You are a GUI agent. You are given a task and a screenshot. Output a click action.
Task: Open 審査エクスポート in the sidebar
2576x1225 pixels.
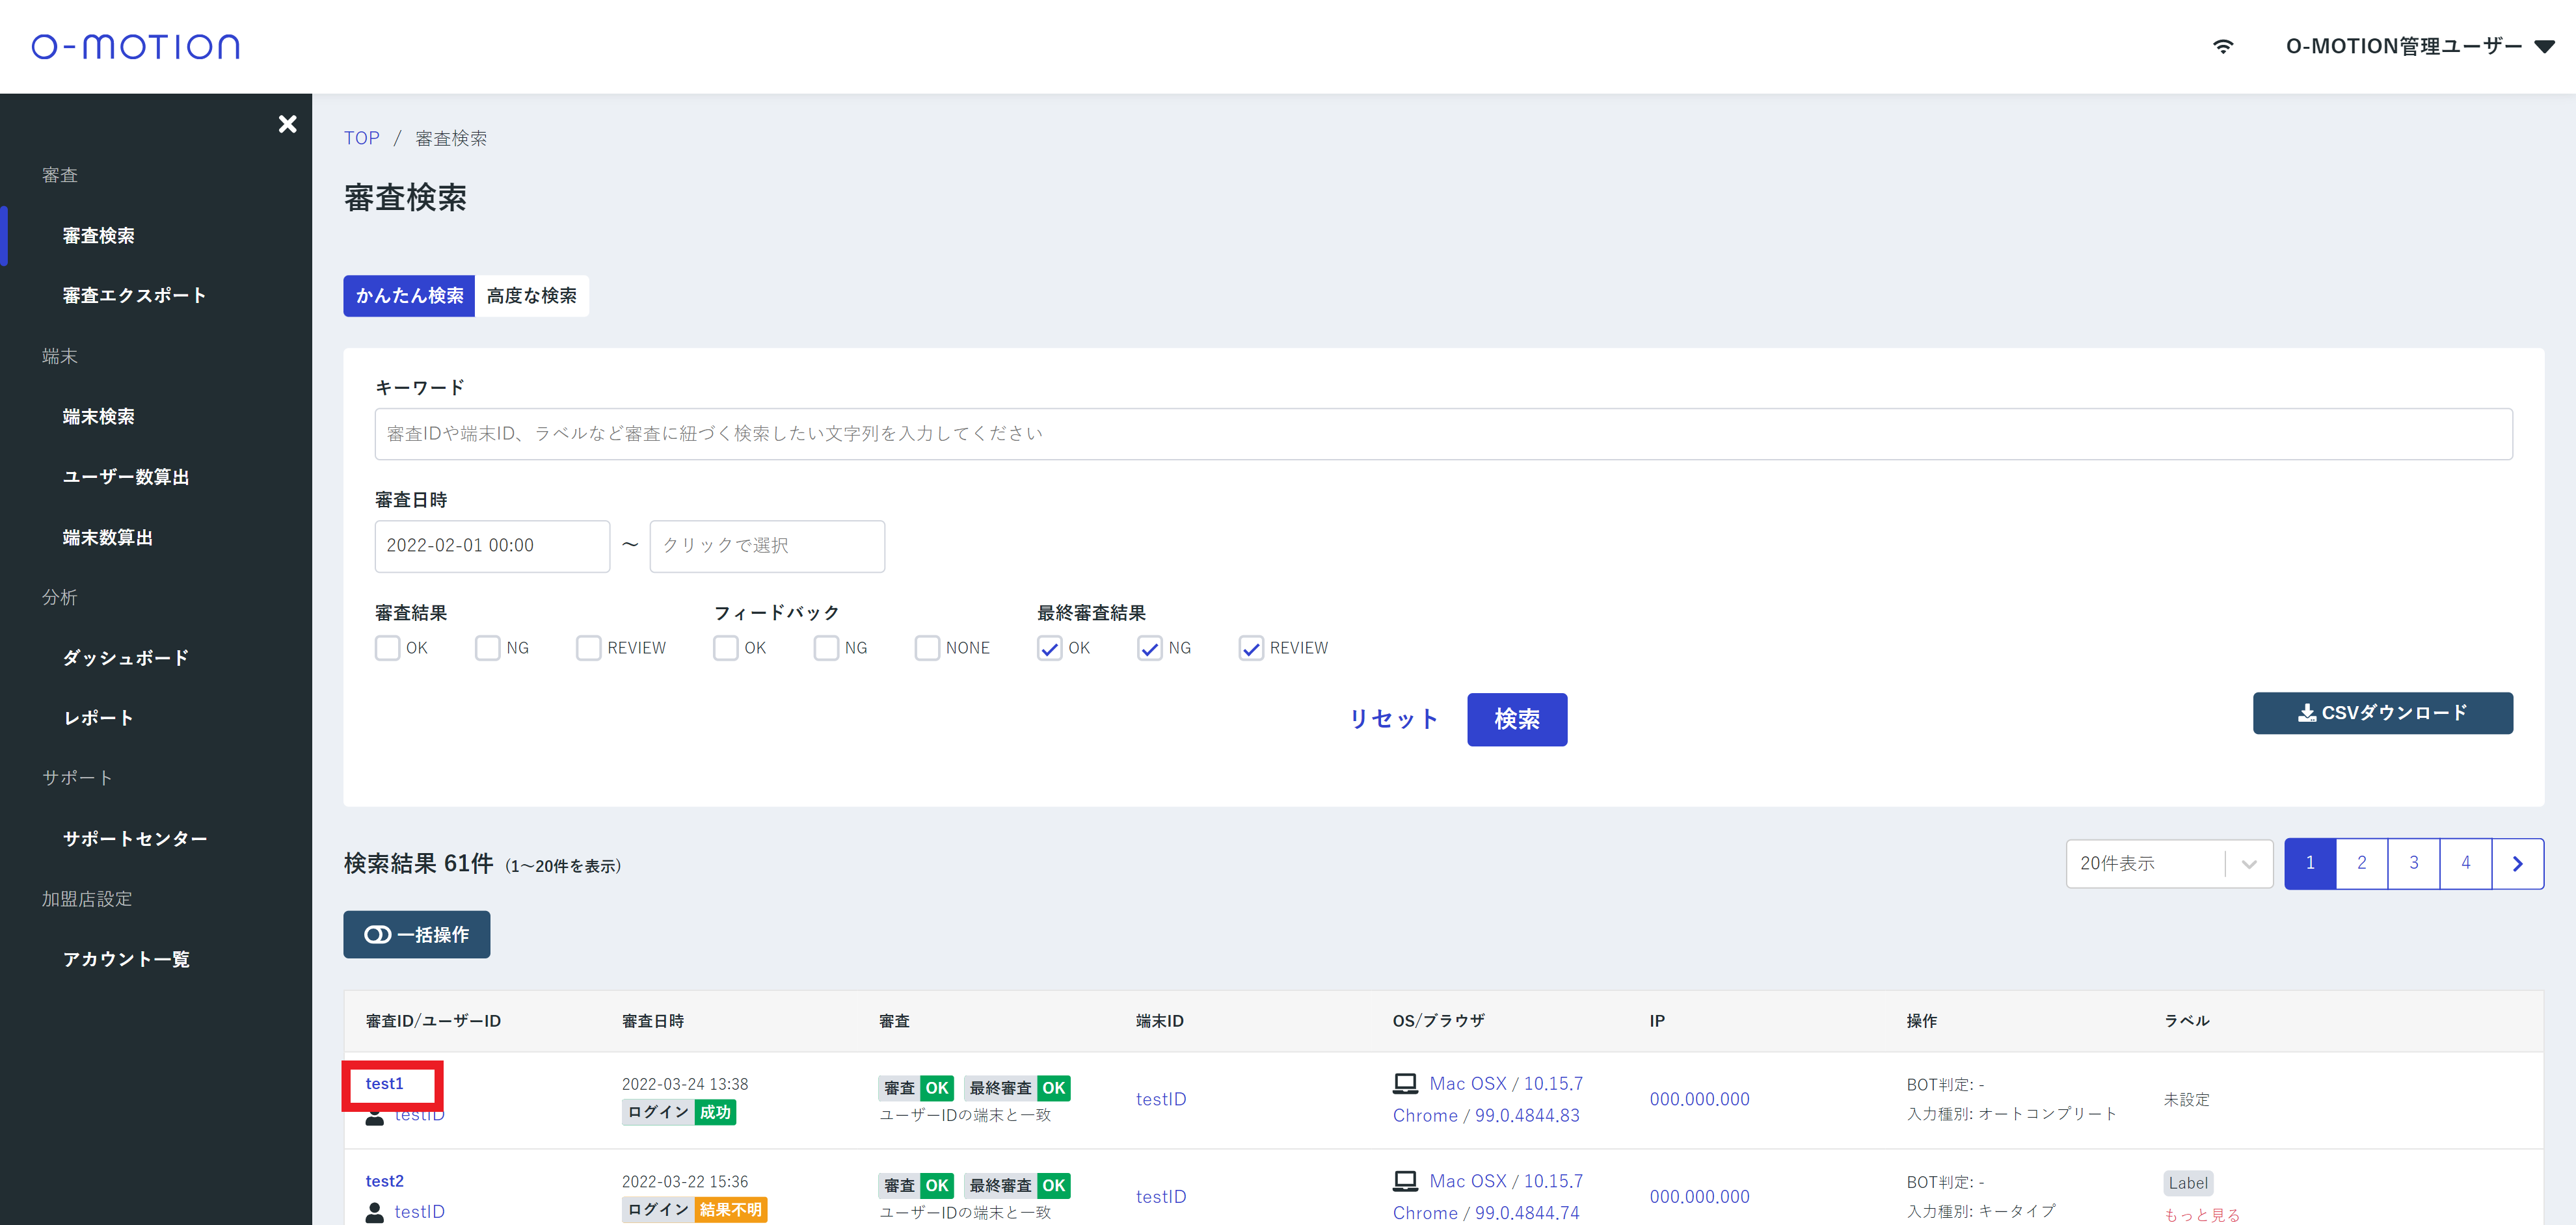coord(134,296)
